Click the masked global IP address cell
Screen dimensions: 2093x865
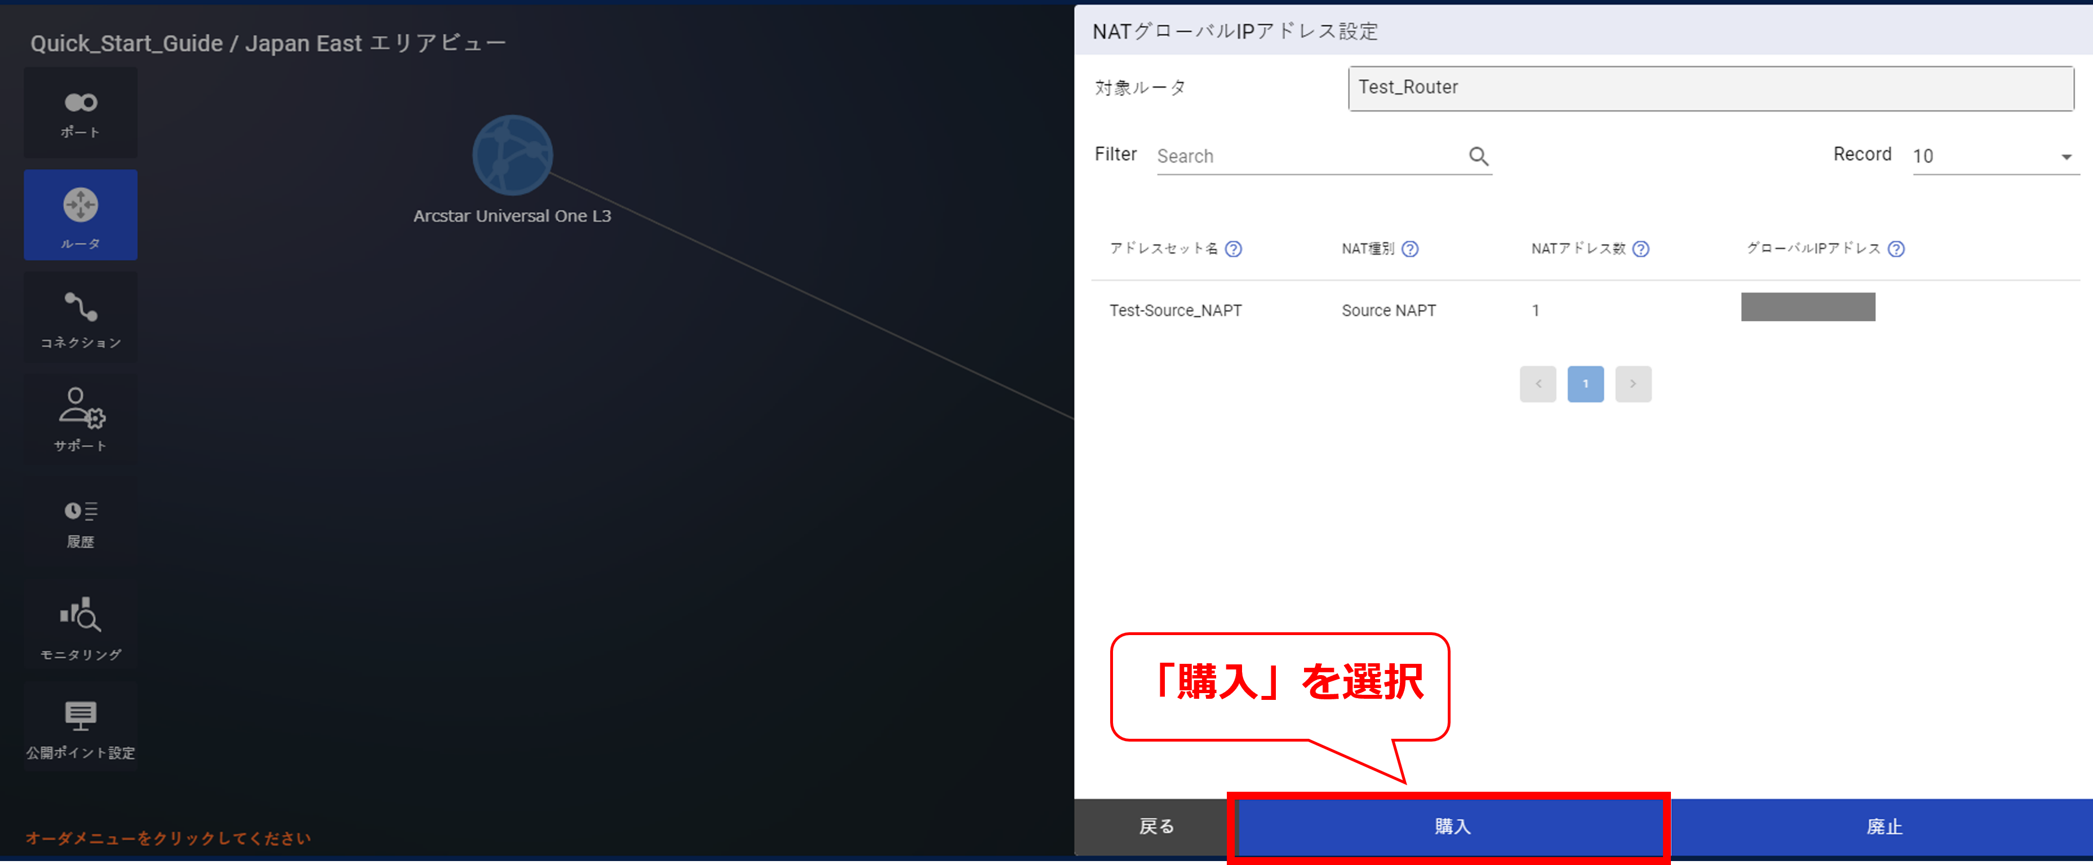(1808, 307)
